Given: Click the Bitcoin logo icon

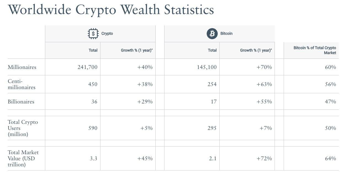Looking at the screenshot, I should (x=212, y=34).
